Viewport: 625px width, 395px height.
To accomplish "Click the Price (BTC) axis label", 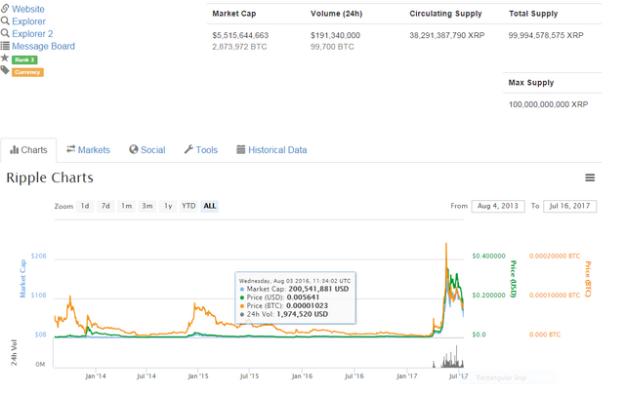I will [x=588, y=279].
